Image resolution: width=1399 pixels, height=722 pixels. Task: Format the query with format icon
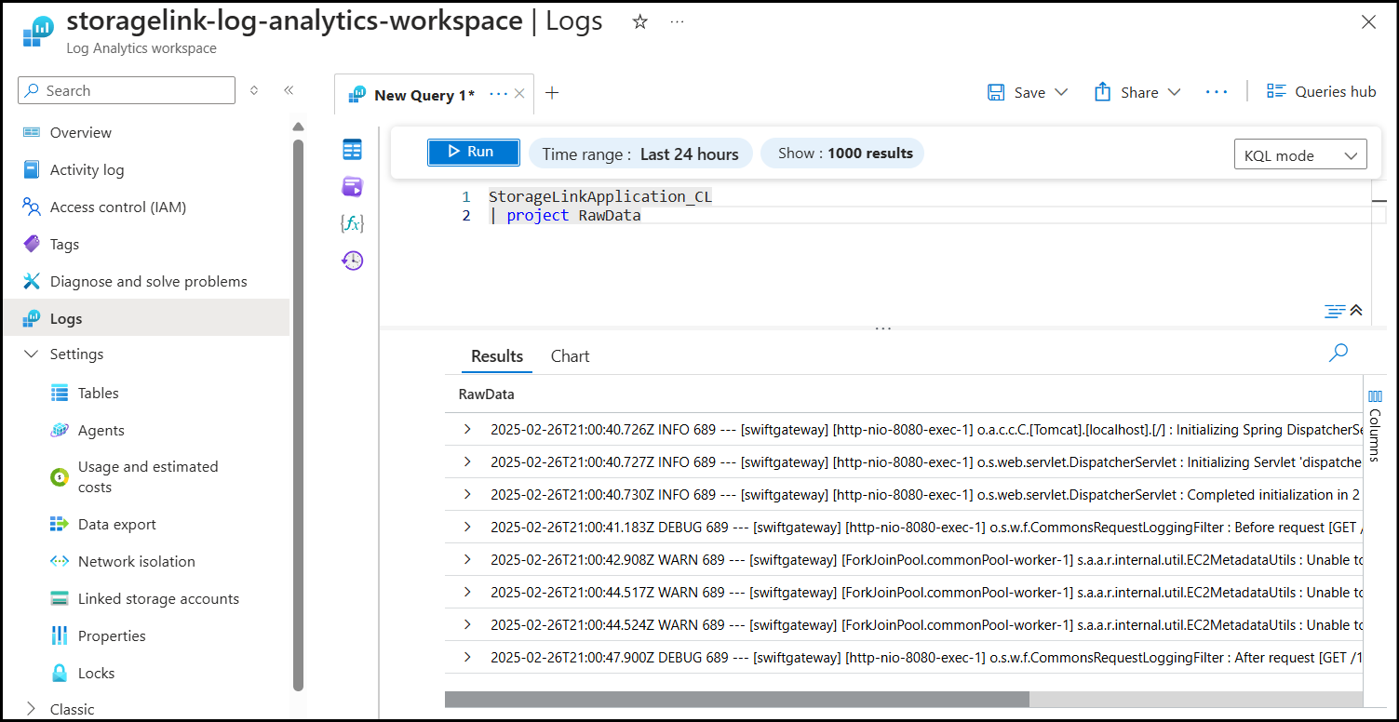click(1334, 311)
